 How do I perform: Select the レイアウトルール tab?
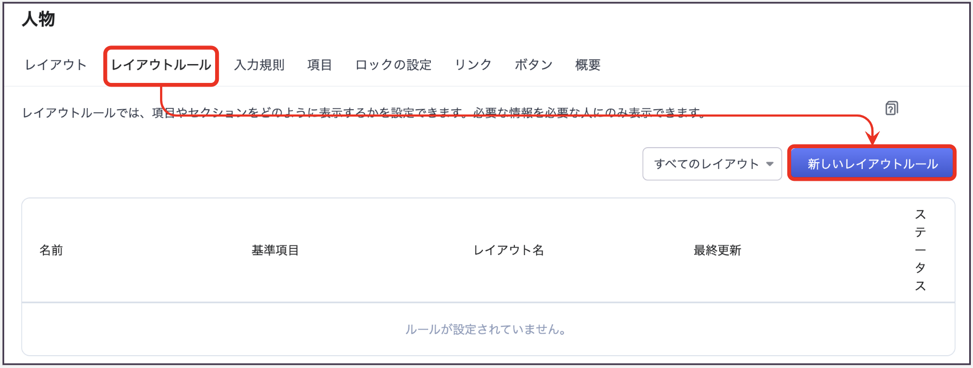(161, 65)
